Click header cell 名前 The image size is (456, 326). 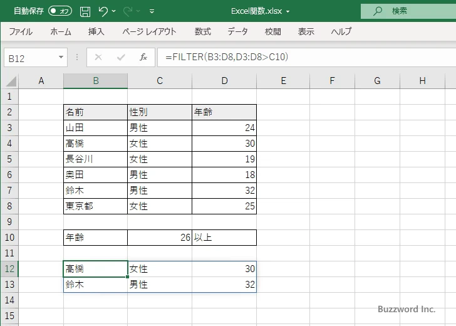tap(95, 112)
